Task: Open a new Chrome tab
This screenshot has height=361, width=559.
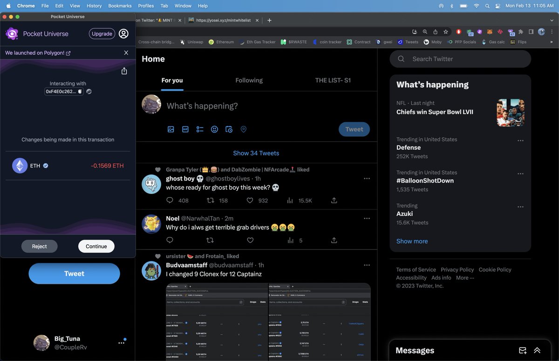Action: point(269,20)
